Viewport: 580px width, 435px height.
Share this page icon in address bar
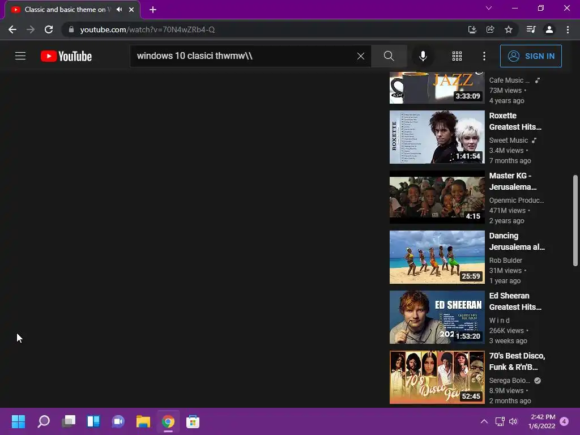point(490,29)
